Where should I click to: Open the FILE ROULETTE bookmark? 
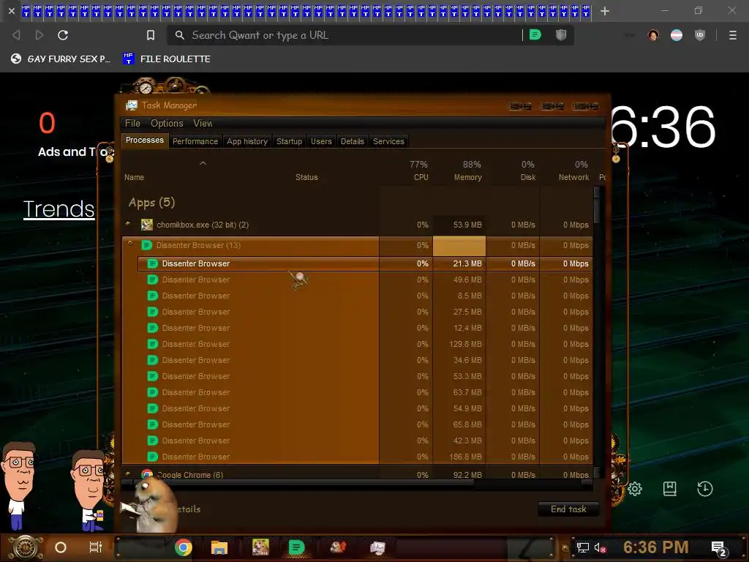point(167,59)
